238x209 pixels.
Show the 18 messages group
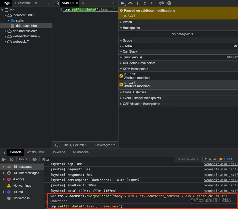click(x=22, y=167)
